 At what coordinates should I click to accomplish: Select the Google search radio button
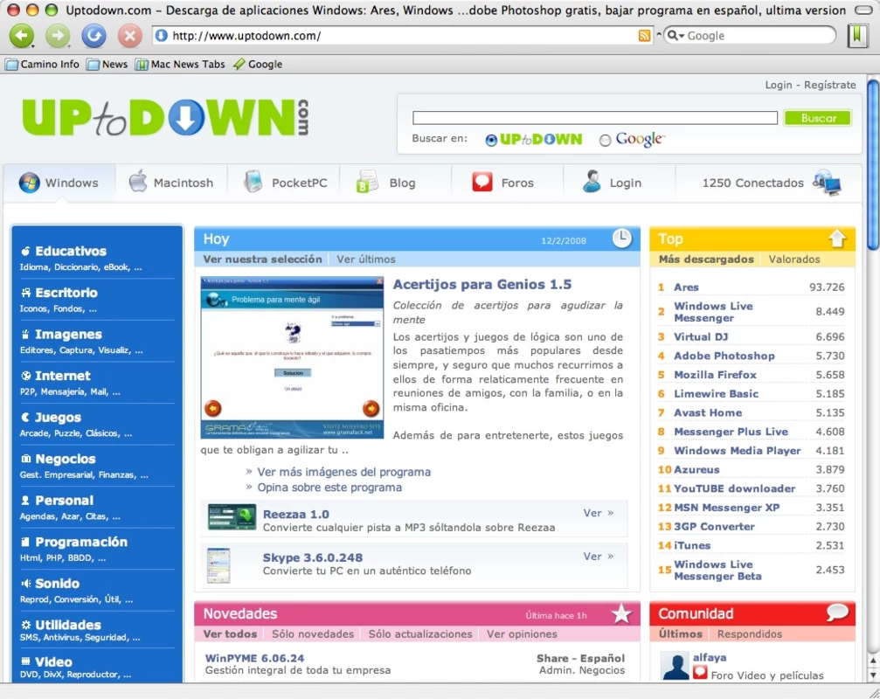click(605, 141)
